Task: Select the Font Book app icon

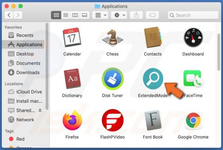Action: (x=153, y=120)
